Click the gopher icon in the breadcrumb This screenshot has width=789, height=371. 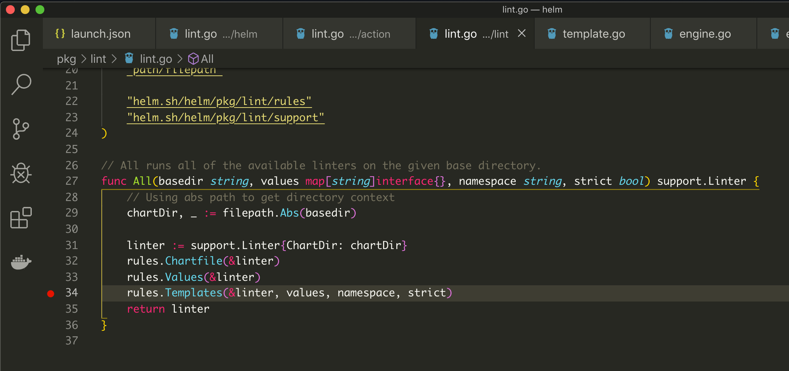129,58
